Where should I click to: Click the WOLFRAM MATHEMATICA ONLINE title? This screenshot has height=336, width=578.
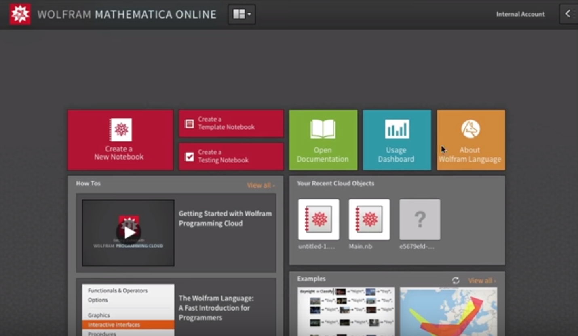pos(127,15)
